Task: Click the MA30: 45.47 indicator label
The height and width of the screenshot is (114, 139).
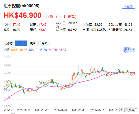Action: point(58,50)
